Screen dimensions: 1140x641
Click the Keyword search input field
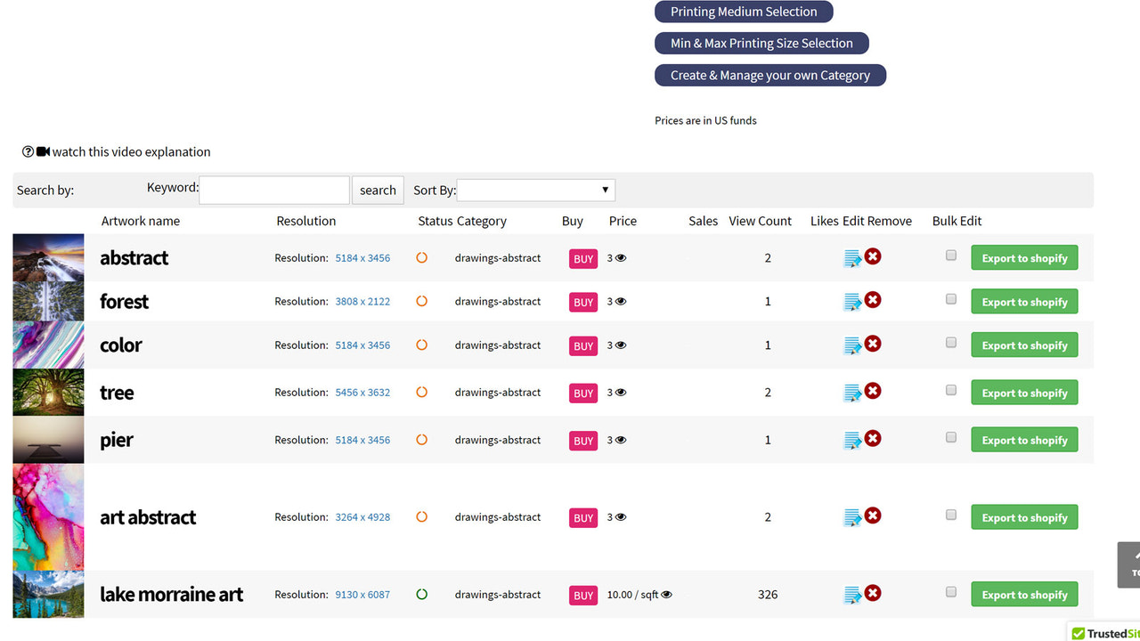274,190
